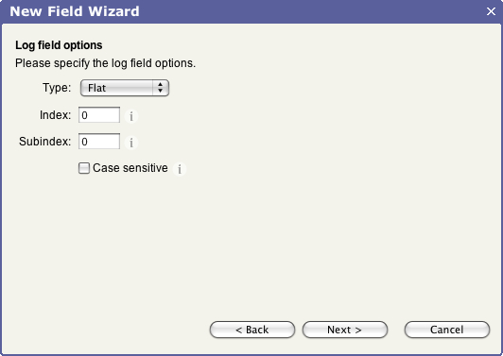The image size is (503, 356).
Task: Focus the Subindex input field
Action: (99, 142)
